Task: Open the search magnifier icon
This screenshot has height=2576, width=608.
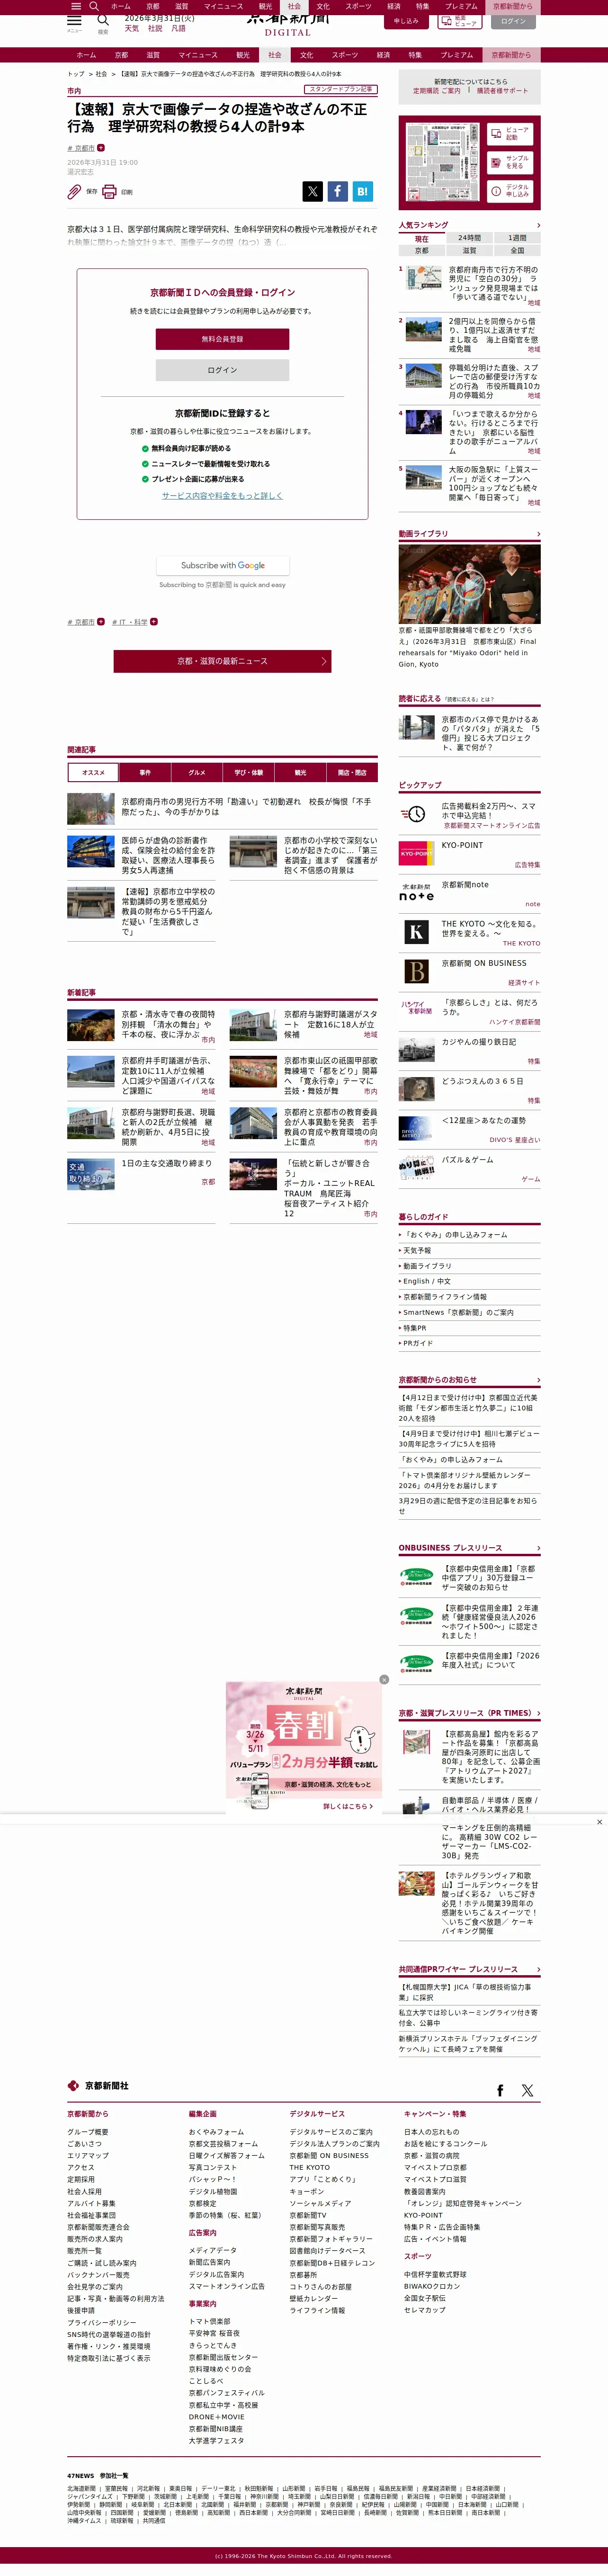Action: [x=103, y=19]
